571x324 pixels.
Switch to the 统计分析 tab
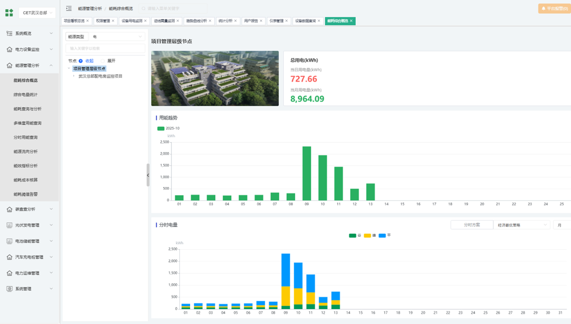[225, 21]
